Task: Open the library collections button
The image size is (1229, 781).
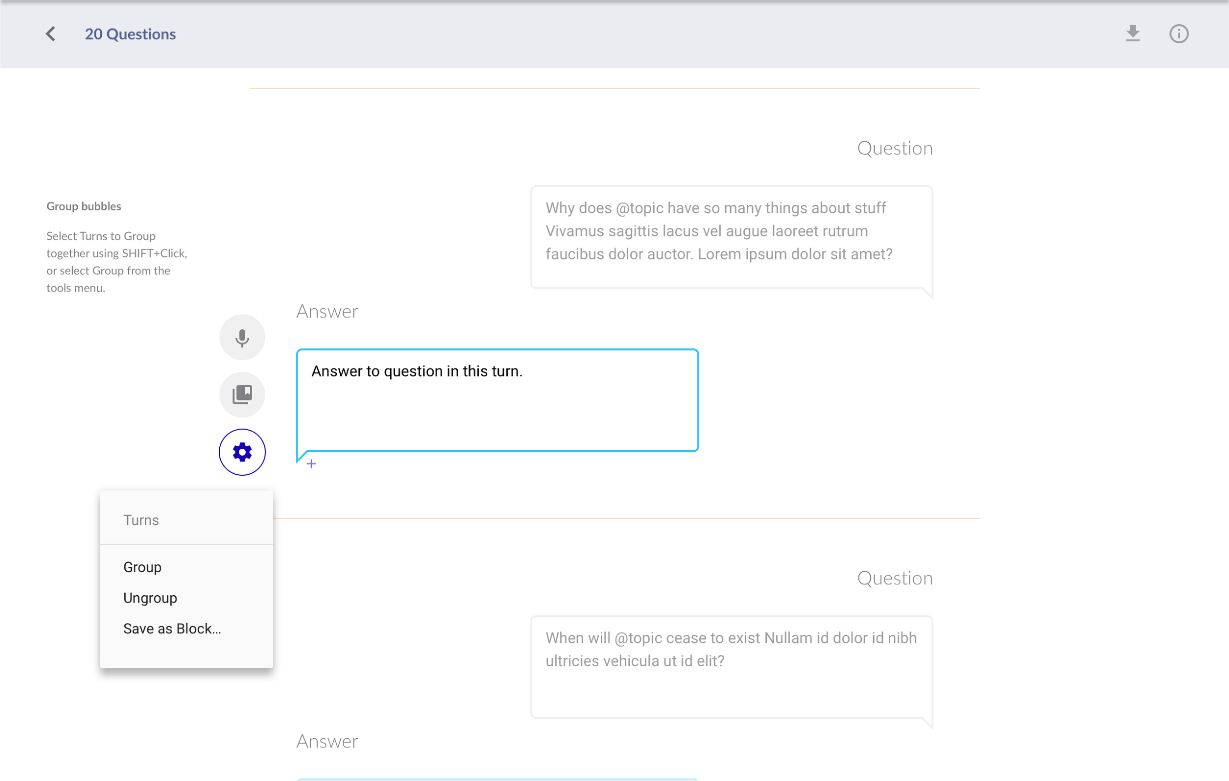Action: [x=242, y=394]
